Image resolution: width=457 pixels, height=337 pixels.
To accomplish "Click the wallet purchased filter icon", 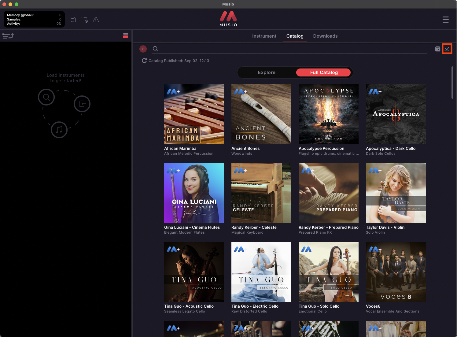I will (x=438, y=49).
